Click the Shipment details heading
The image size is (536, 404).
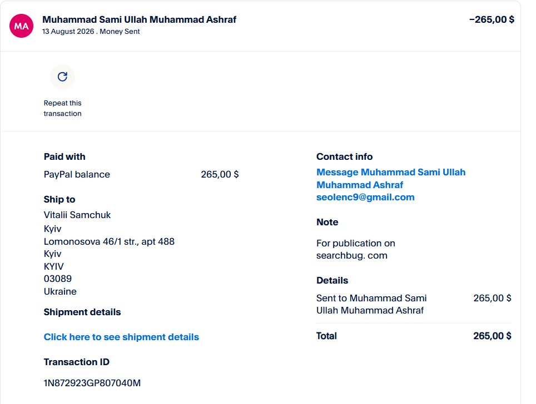(x=82, y=312)
